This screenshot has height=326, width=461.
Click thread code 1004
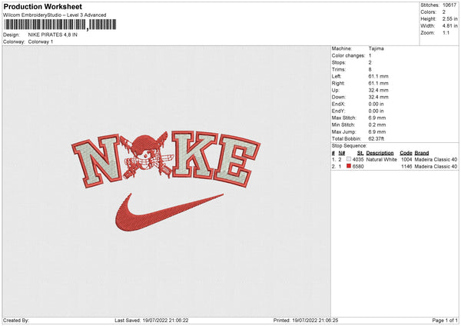pos(406,159)
